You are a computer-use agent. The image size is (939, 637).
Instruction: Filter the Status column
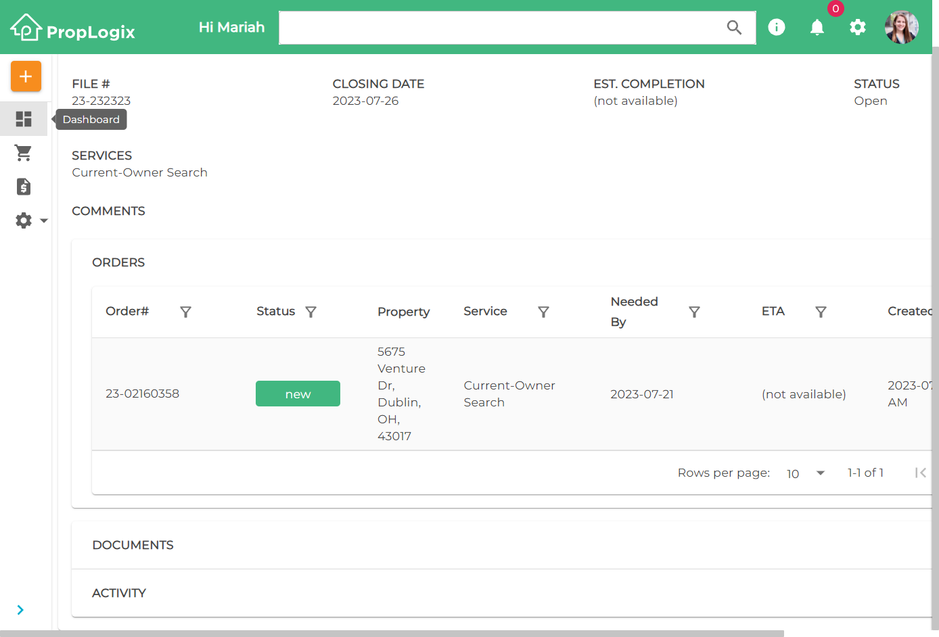(311, 312)
